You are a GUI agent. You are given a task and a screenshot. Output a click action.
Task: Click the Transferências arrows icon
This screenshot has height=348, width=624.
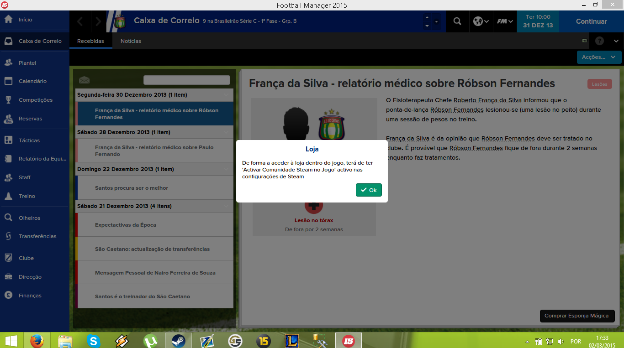pos(8,236)
